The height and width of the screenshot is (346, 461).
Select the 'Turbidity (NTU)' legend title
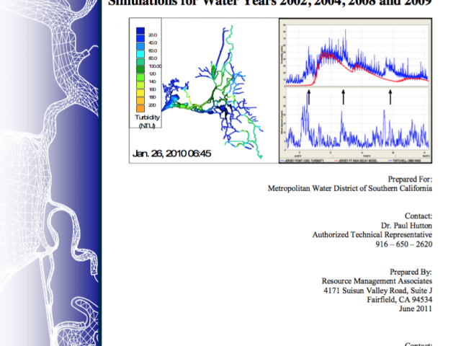click(x=147, y=121)
